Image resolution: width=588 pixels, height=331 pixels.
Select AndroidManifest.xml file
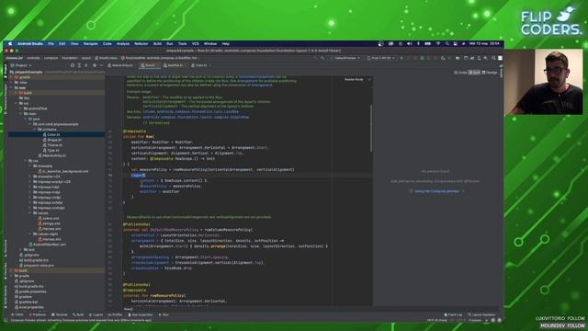pos(50,245)
